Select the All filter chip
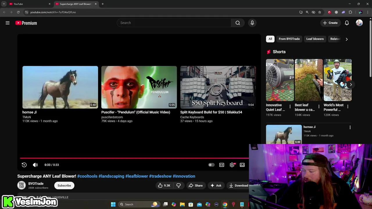Viewport: 372px width, 209px height. coord(270,39)
